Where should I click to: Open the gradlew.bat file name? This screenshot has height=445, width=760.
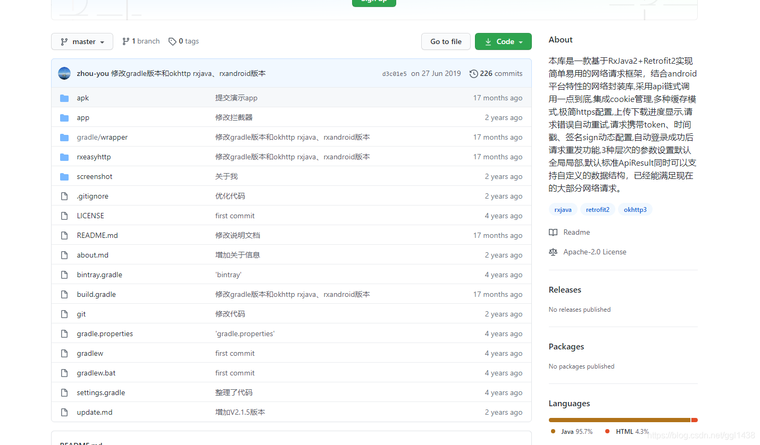(96, 373)
